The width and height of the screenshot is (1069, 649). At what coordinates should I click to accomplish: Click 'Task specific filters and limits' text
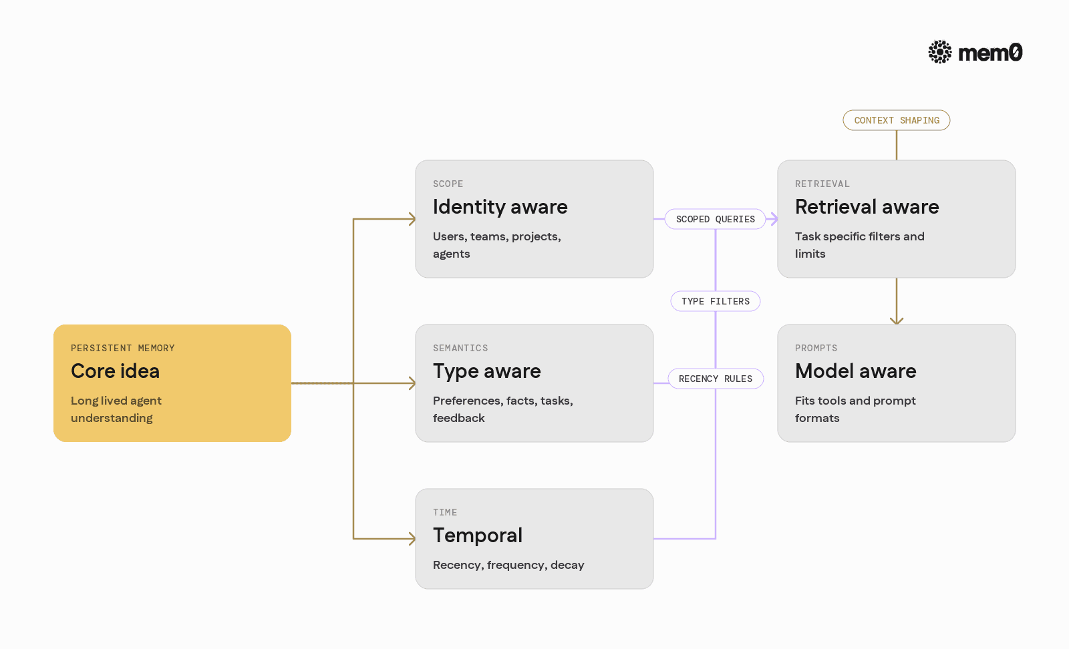(x=860, y=245)
